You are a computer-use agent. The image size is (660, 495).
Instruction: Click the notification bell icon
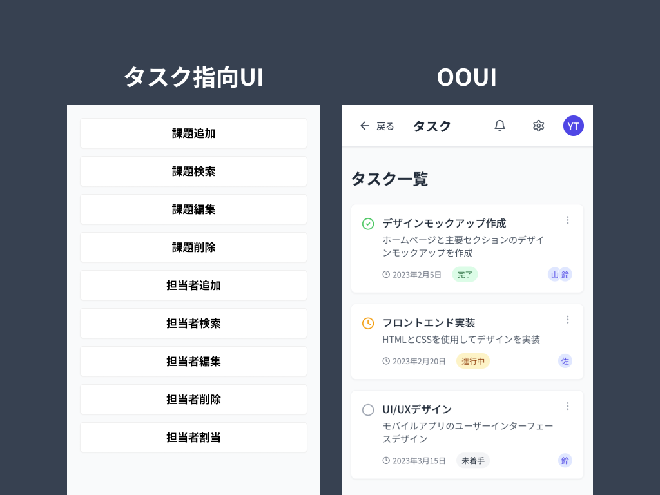click(500, 126)
